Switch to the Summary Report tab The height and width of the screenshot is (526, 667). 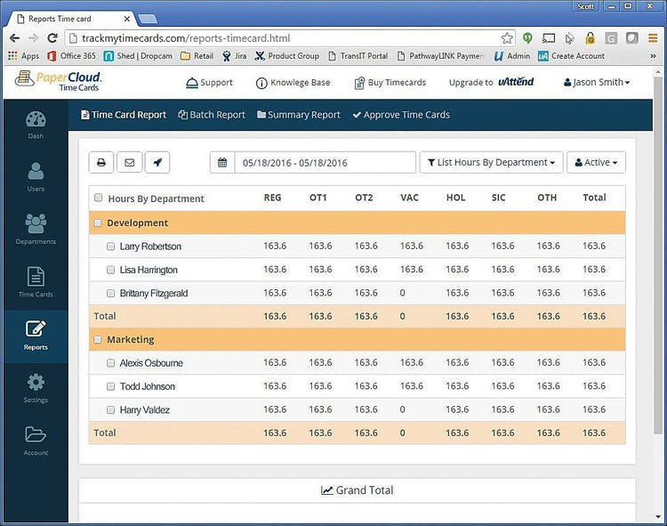pyautogui.click(x=299, y=115)
